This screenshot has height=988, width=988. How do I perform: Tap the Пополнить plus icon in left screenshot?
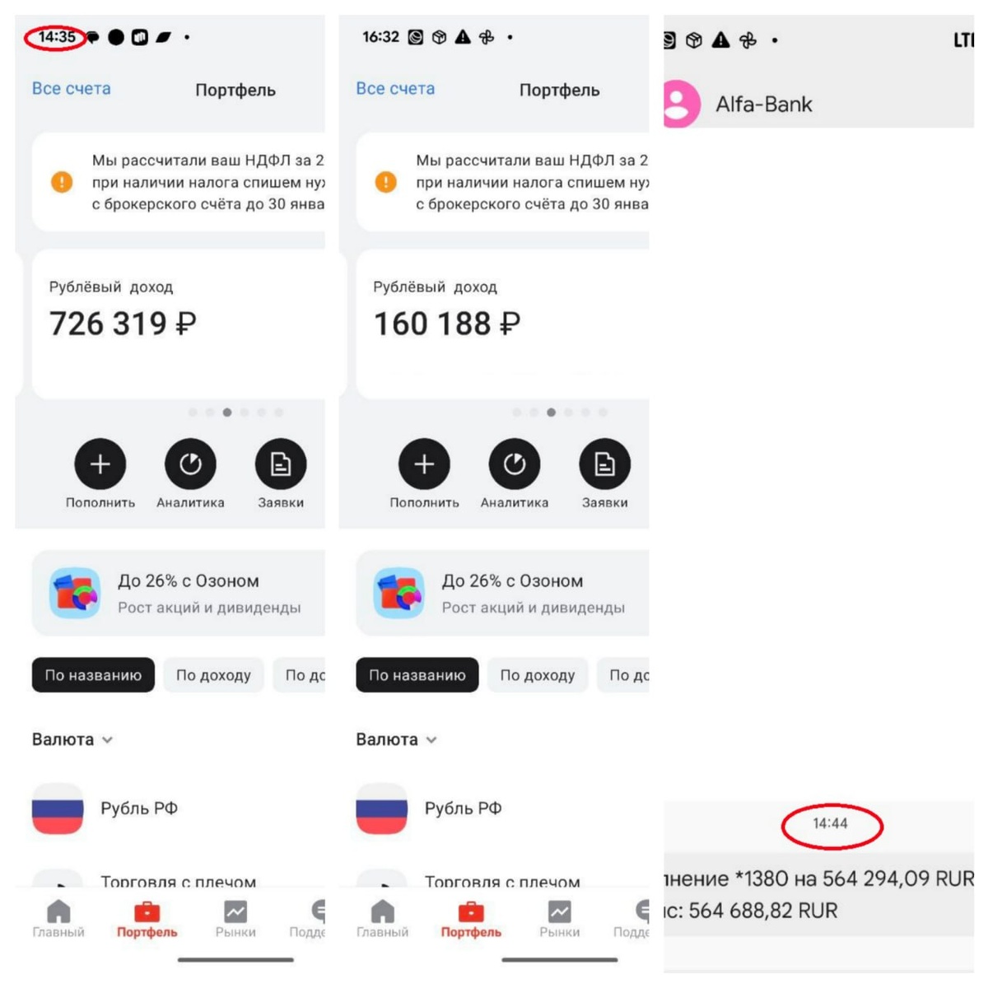100,464
